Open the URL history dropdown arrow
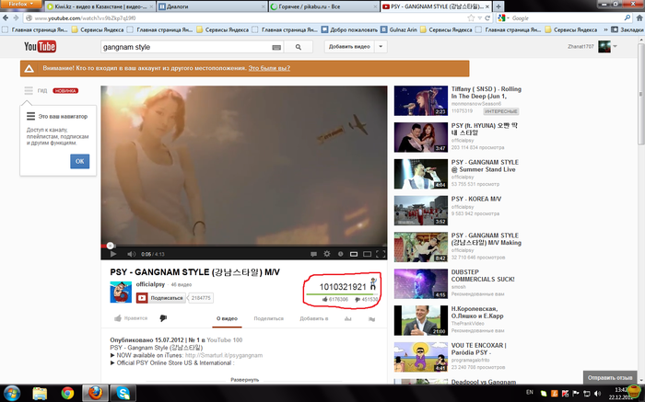Screen dimensions: 645x402 [480, 18]
